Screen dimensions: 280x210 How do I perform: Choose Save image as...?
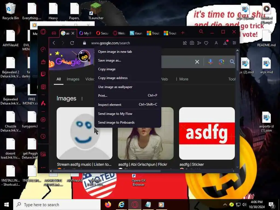click(128, 60)
